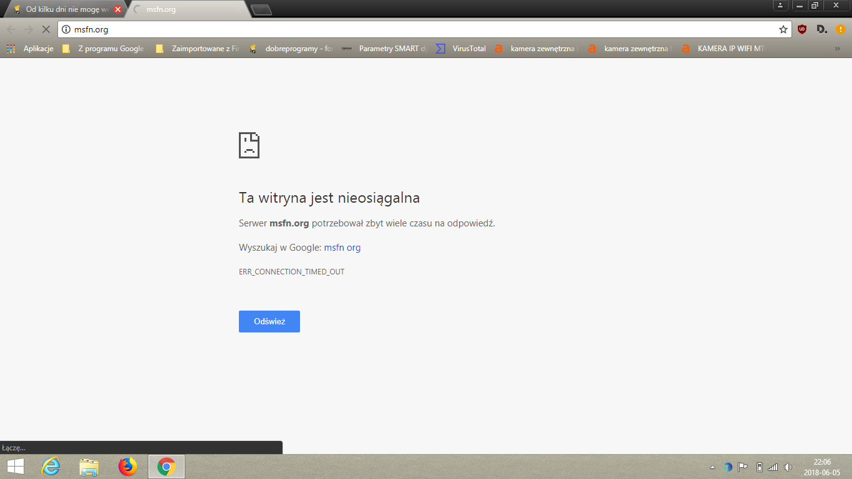Open the D. extension icon in the toolbar
This screenshot has height=479, width=852.
821,29
